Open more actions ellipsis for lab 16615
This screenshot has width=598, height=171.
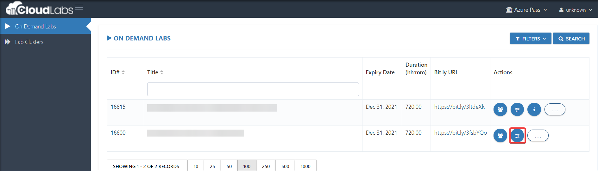(x=555, y=110)
